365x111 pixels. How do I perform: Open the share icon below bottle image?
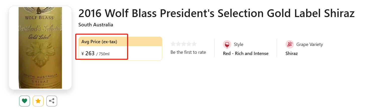[x=52, y=101]
